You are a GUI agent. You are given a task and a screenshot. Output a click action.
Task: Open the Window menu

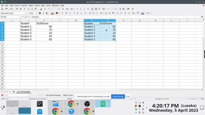[55, 5]
